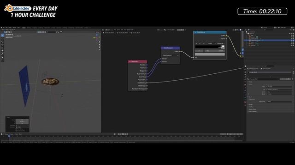Screen dimensions: 295x165
Task: Click the blue current frame marker in timeline
Action: tap(9, 136)
